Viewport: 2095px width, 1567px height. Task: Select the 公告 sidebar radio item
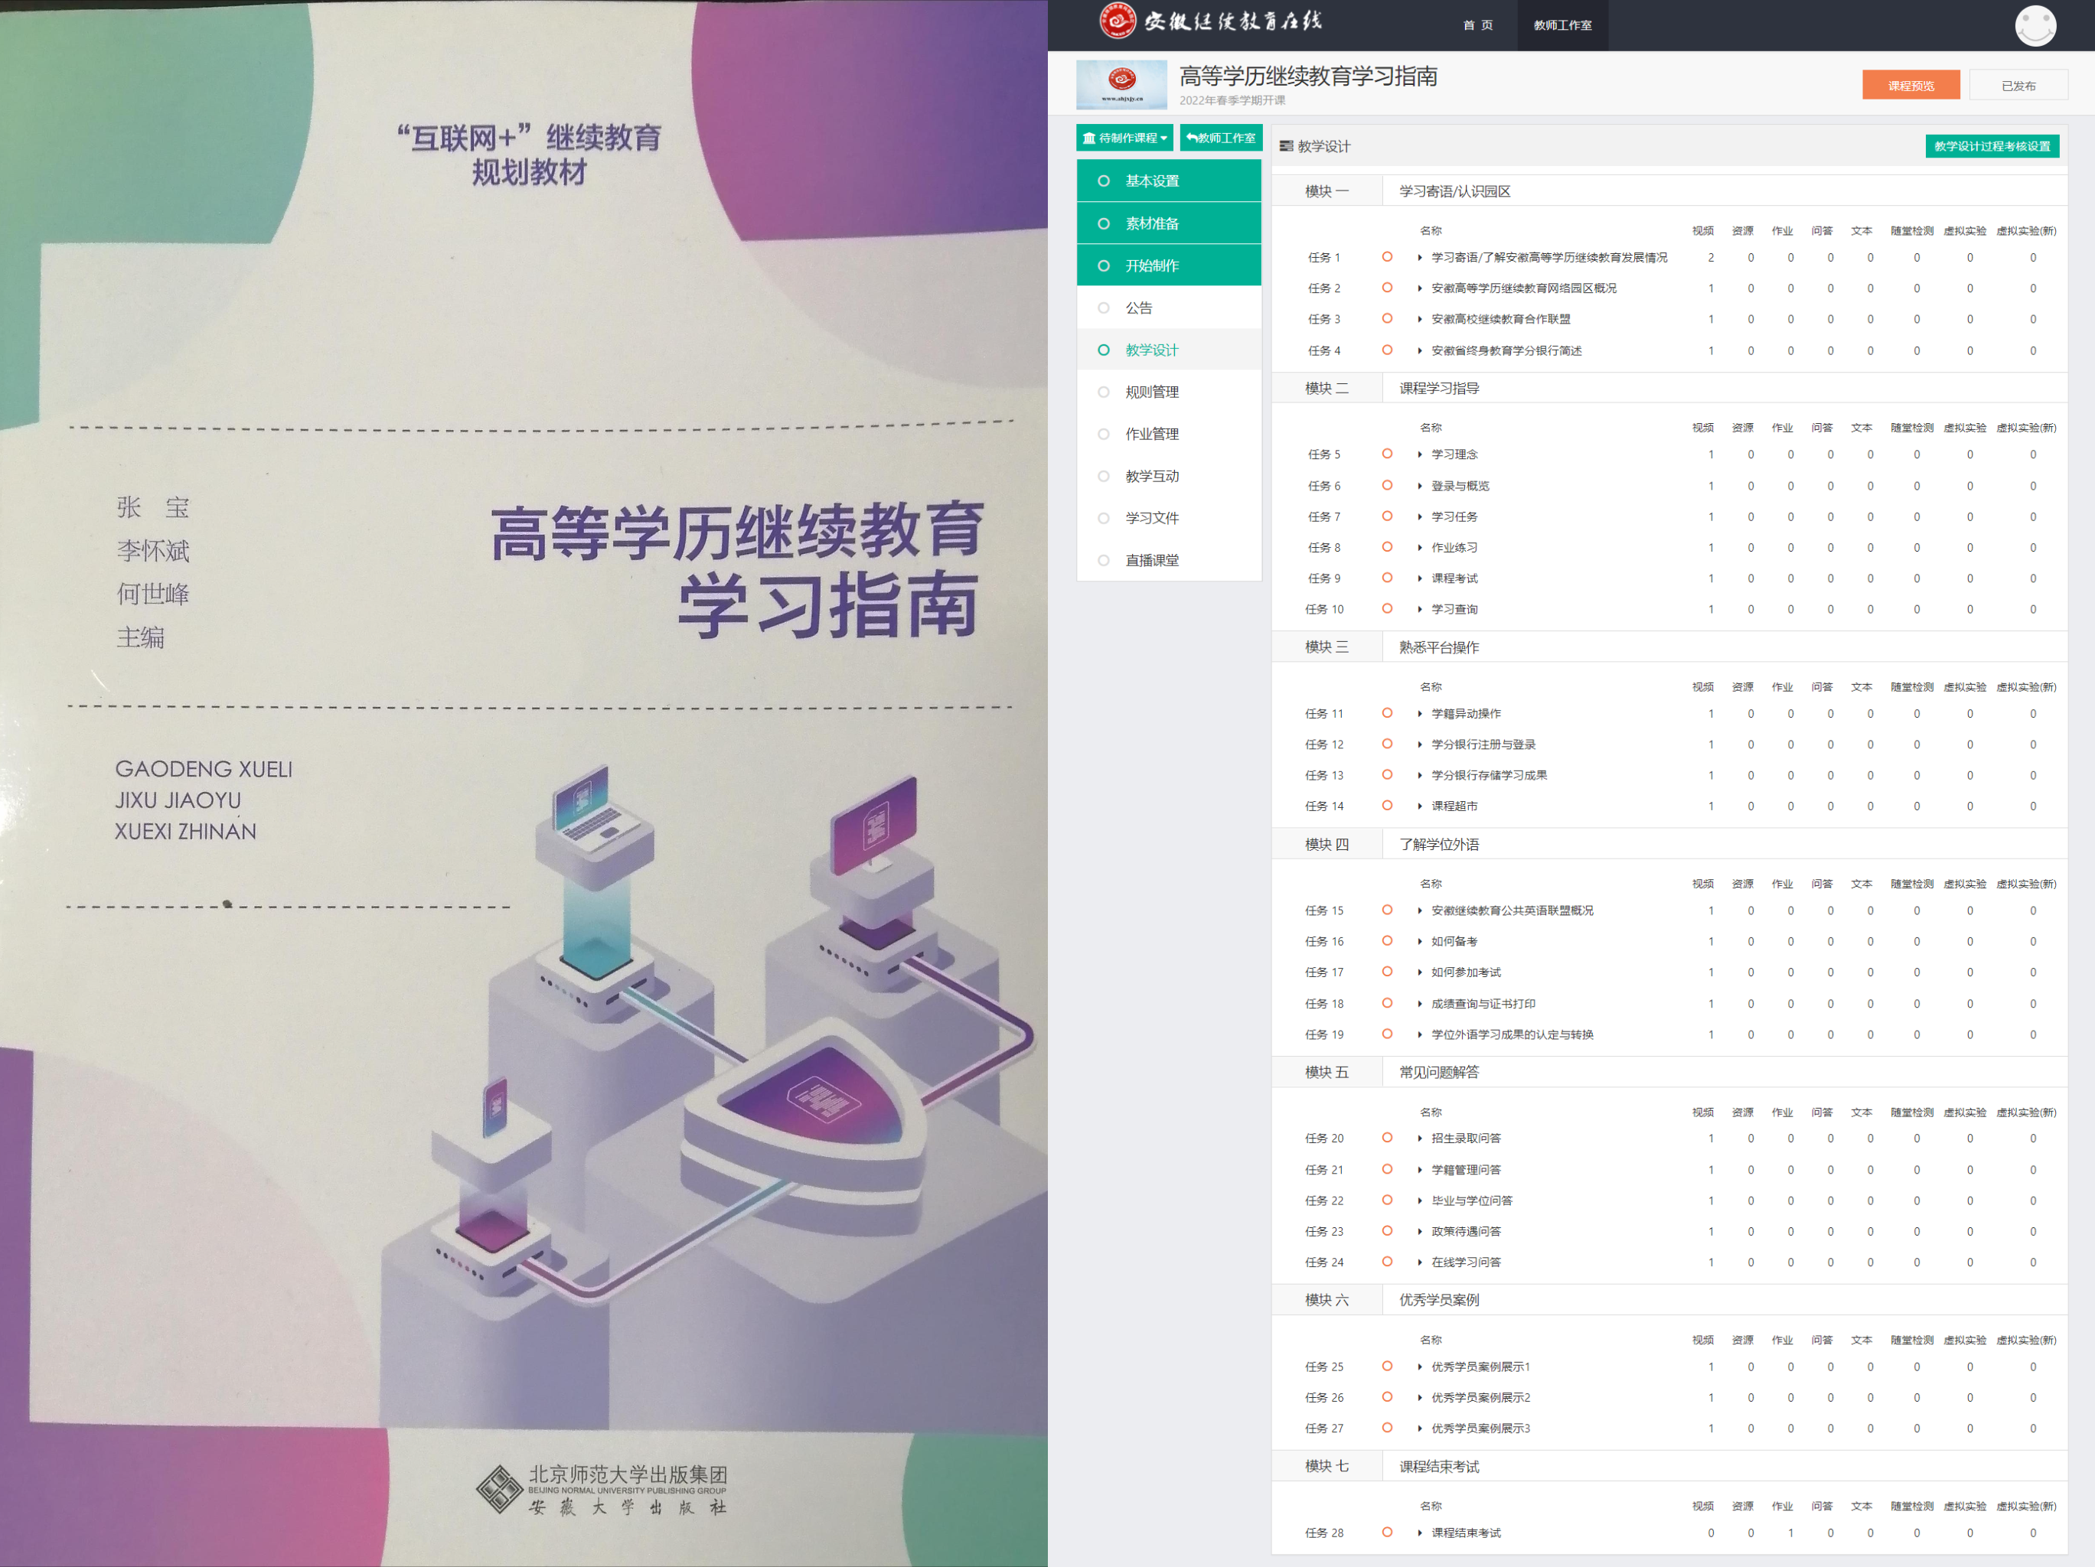[1104, 308]
